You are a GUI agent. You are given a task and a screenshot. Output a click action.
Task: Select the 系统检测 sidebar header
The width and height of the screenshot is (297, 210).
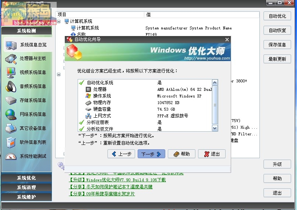click(26, 31)
